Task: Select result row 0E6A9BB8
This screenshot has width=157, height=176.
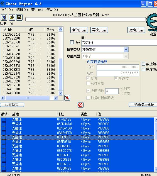Action: [x=29, y=93]
